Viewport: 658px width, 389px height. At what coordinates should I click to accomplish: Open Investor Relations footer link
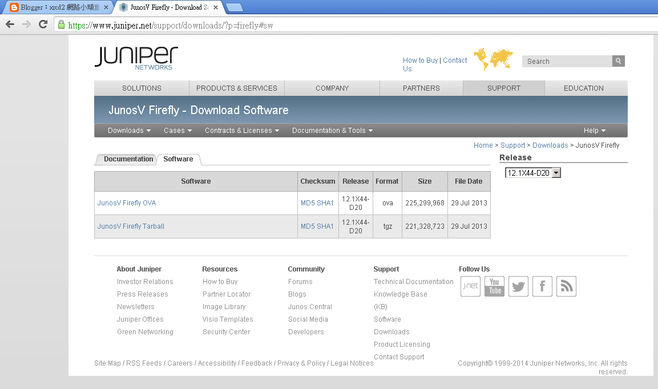tap(145, 282)
